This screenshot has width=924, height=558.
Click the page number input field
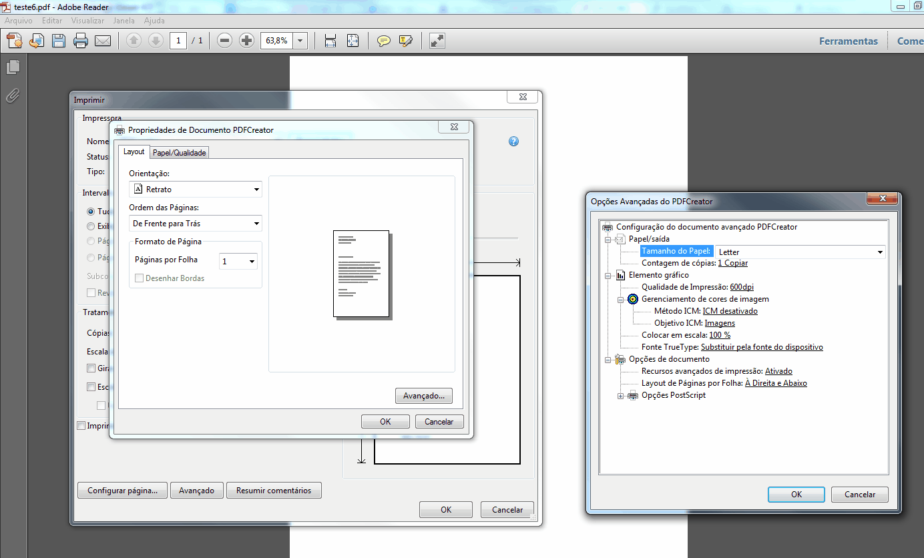[x=178, y=41]
